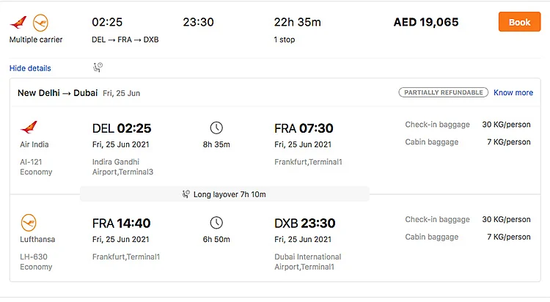The image size is (550, 302).
Task: Click the New Delhi → Dubai heading
Action: coord(57,93)
